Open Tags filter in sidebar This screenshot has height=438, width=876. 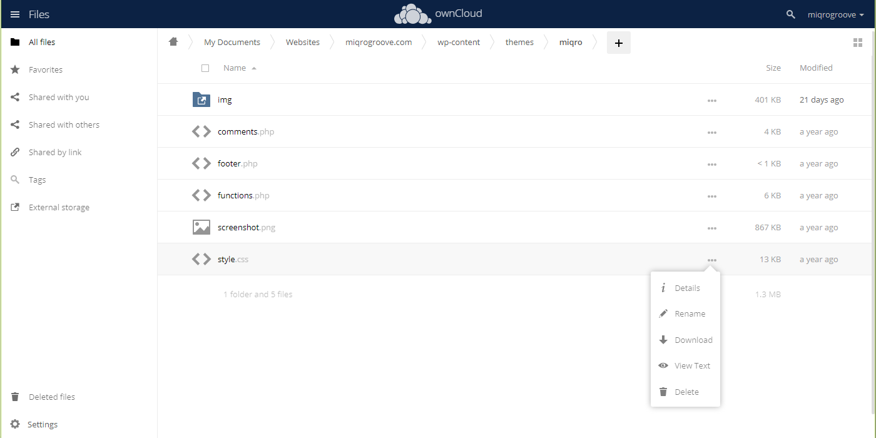[78, 180]
